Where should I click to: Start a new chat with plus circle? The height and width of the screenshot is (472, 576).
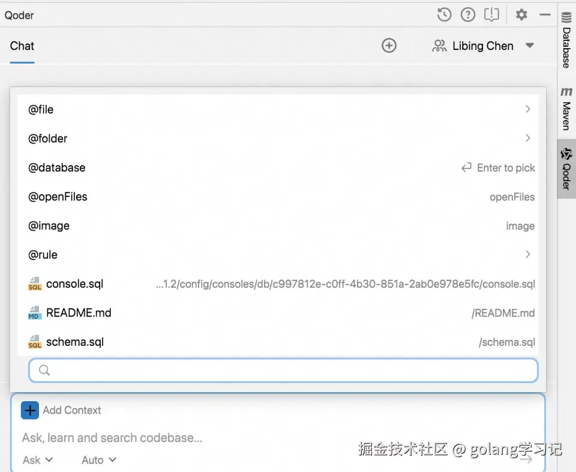389,46
